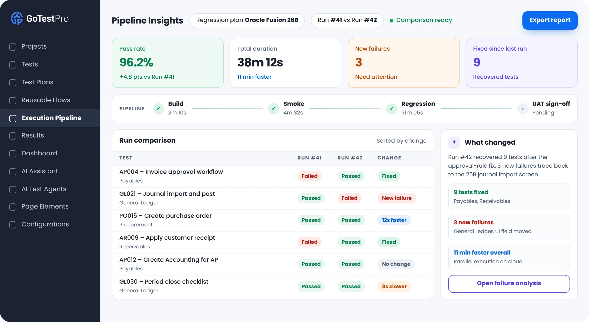Screen dimensions: 589x322
Task: Click the Test Plans sidebar icon
Action: (x=13, y=83)
